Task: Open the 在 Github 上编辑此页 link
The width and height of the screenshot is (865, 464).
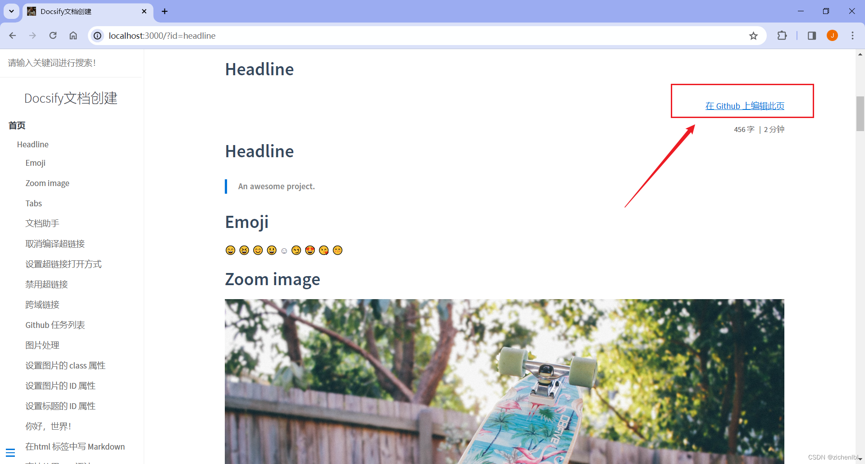Action: [745, 106]
